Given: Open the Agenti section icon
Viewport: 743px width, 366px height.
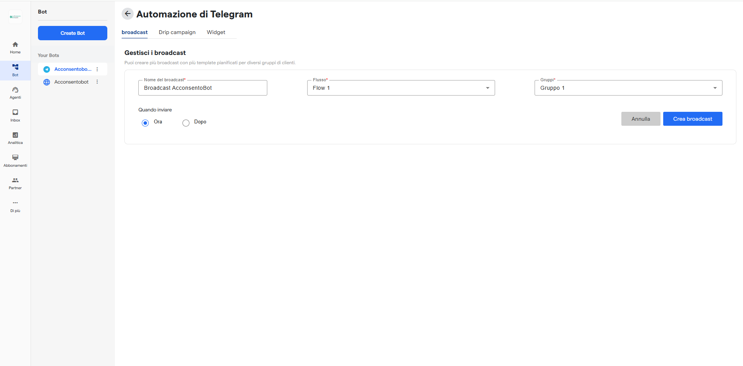Looking at the screenshot, I should point(15,90).
